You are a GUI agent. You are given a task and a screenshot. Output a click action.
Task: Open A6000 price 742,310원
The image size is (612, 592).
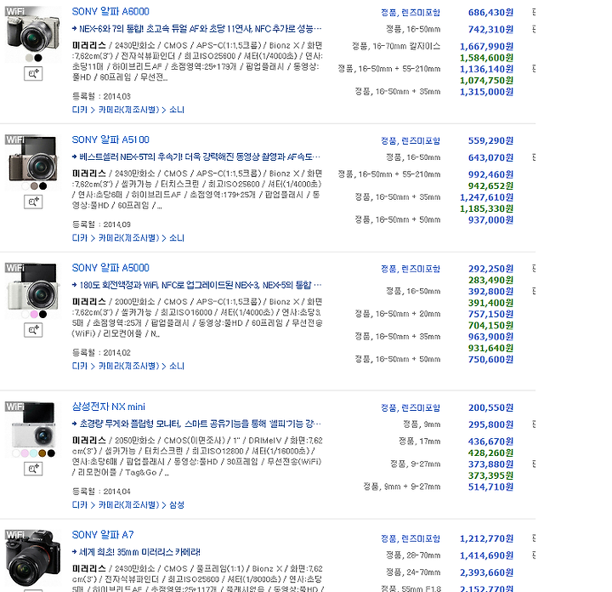490,29
